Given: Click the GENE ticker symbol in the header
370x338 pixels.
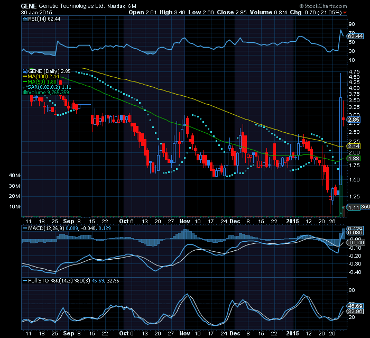Looking at the screenshot, I should click(x=29, y=6).
